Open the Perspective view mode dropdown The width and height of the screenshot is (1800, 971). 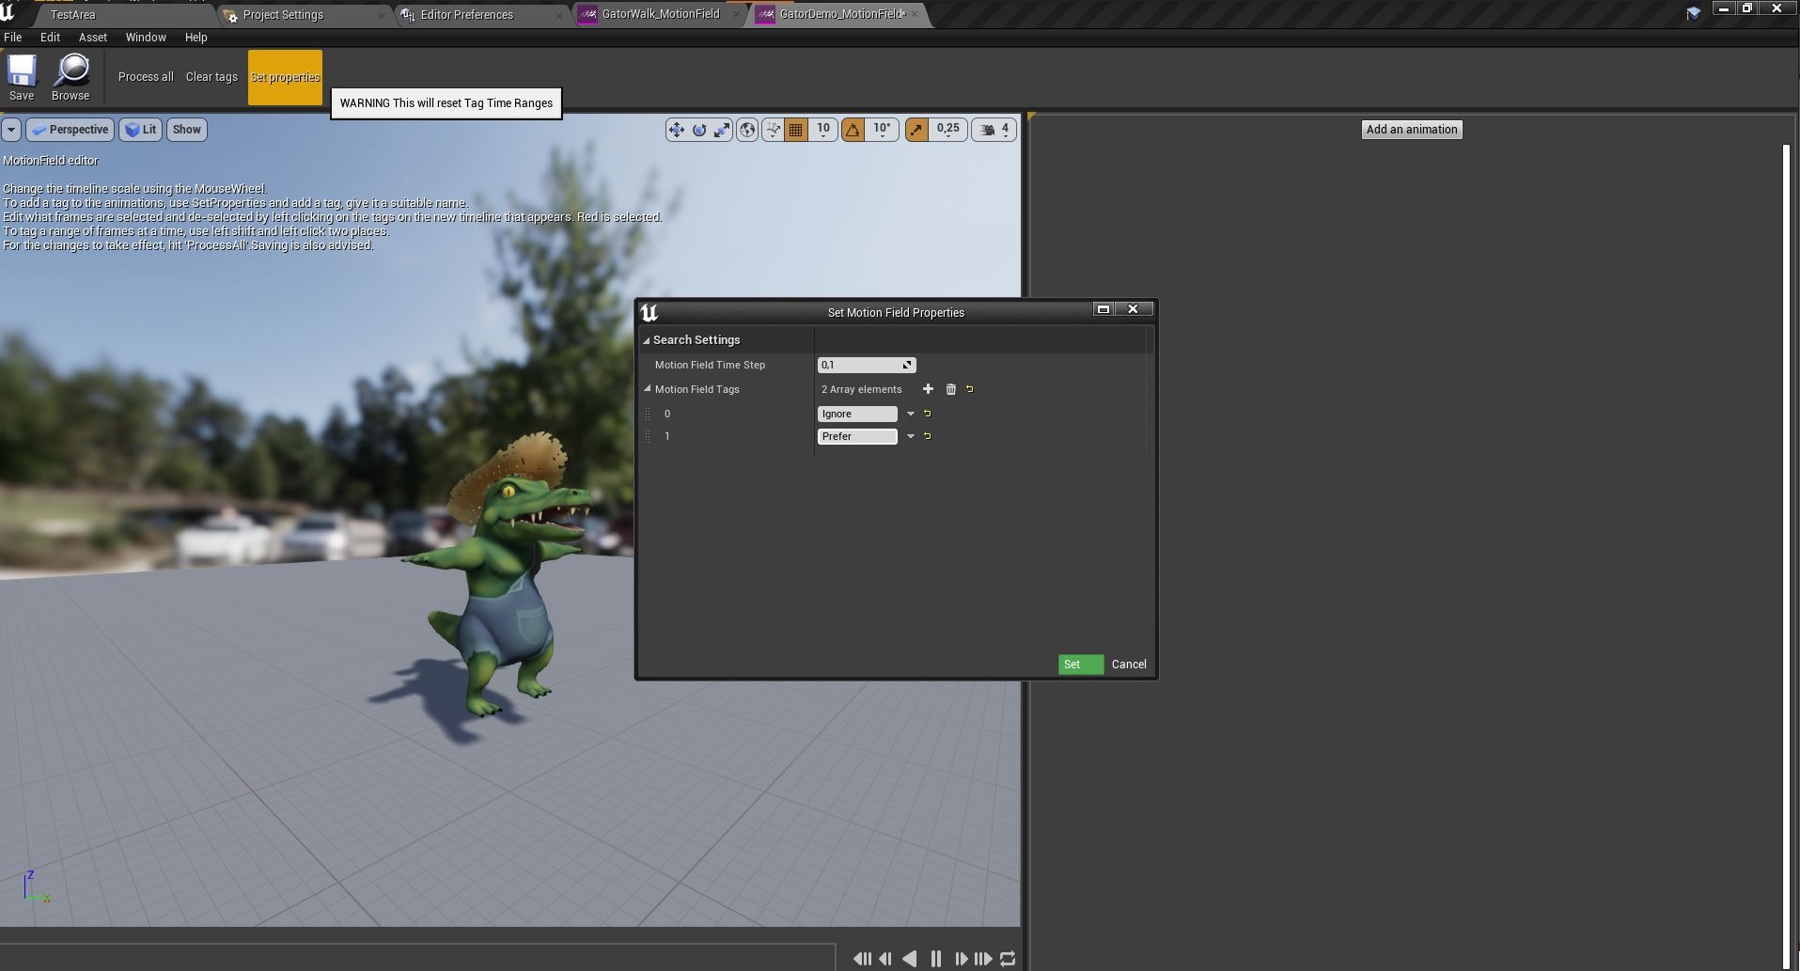tap(70, 130)
